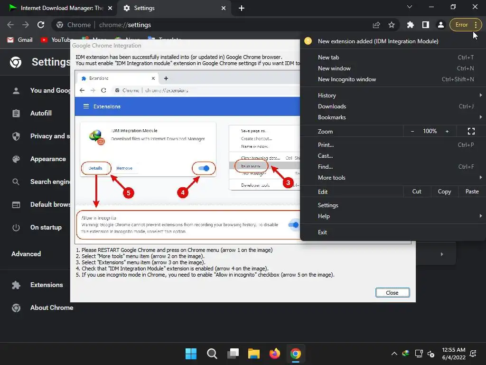486x365 pixels.
Task: Open Task View on taskbar
Action: tap(233, 354)
